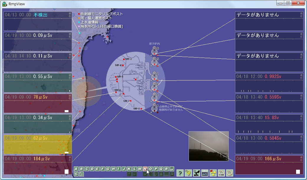The width and height of the screenshot is (307, 180).
Task: Select the MP-4 monitoring post marker
Action: pos(123,65)
